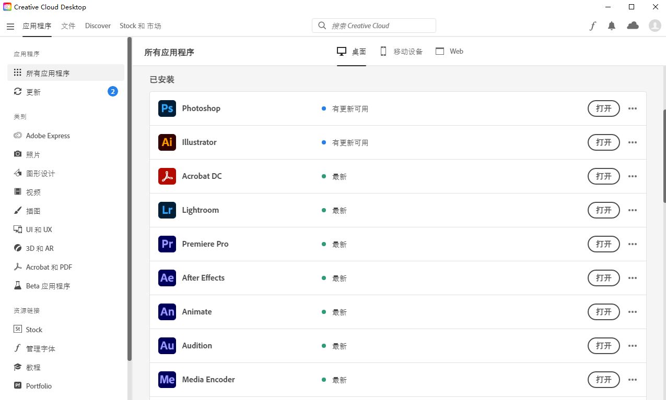Click the hamburger menu icon
The image size is (666, 400).
10,26
